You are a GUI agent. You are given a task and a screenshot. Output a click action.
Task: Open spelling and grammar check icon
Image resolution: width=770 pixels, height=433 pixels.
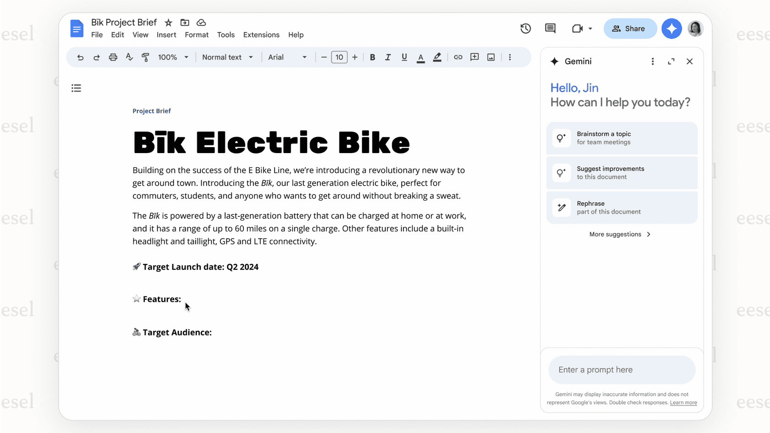click(x=129, y=57)
